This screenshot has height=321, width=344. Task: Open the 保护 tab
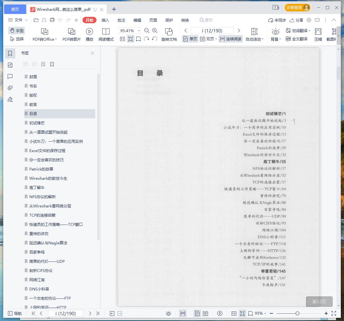click(169, 20)
